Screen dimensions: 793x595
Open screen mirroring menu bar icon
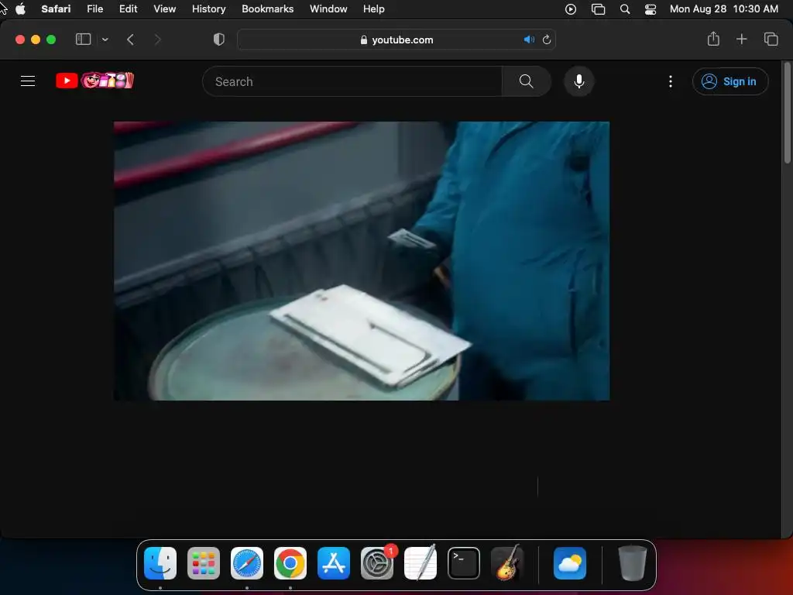[x=598, y=9]
